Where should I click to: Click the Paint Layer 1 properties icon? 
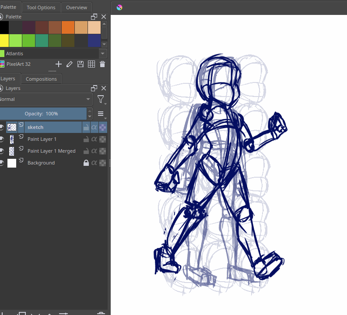tap(21, 136)
